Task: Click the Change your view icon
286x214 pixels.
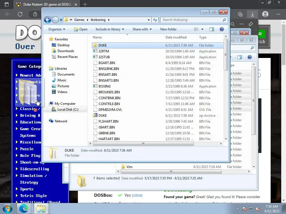Action: click(196, 29)
